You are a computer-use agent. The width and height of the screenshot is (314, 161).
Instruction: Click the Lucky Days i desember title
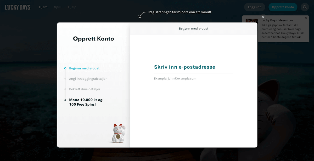coord(277,20)
